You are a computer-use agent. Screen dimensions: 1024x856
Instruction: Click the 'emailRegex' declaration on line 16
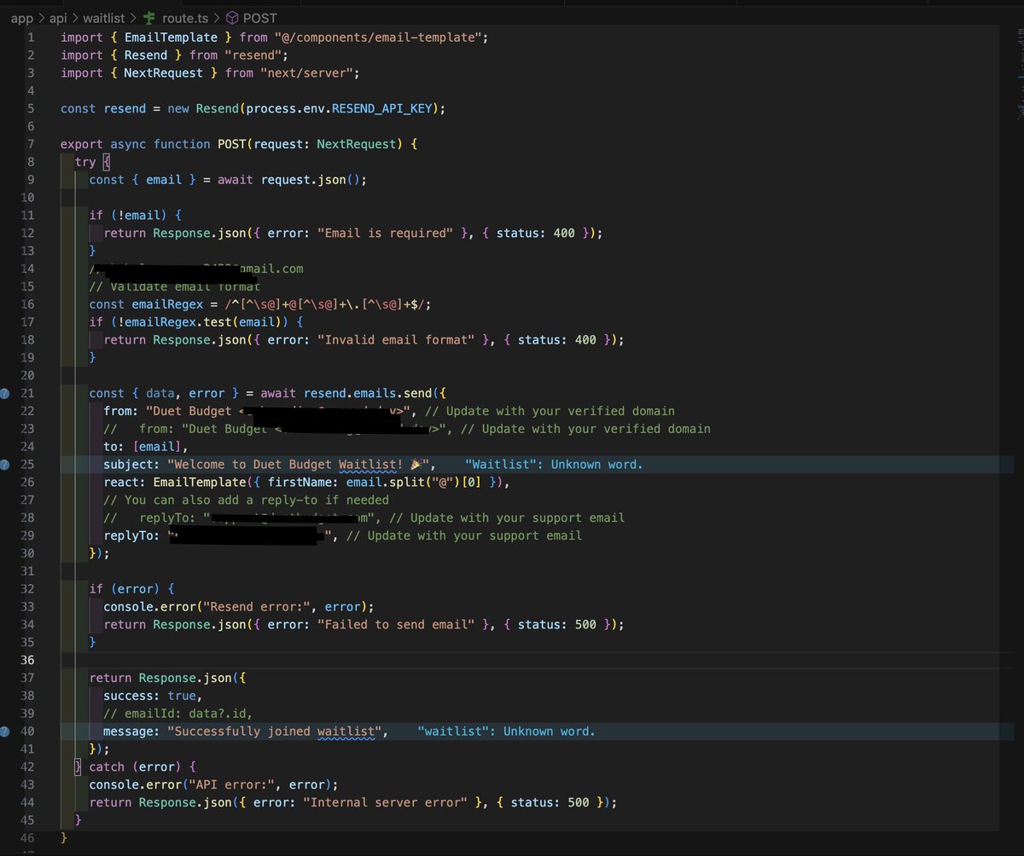coord(167,304)
